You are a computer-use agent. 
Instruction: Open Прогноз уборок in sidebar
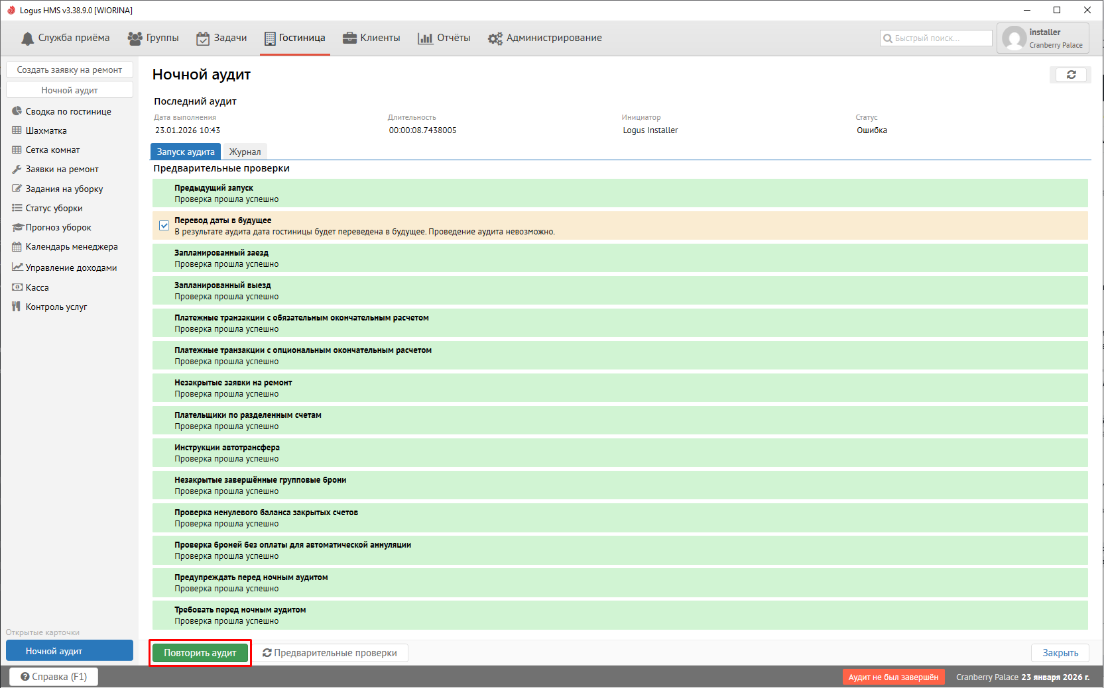click(58, 227)
